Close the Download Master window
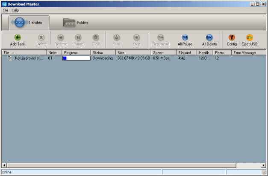 [263, 4]
